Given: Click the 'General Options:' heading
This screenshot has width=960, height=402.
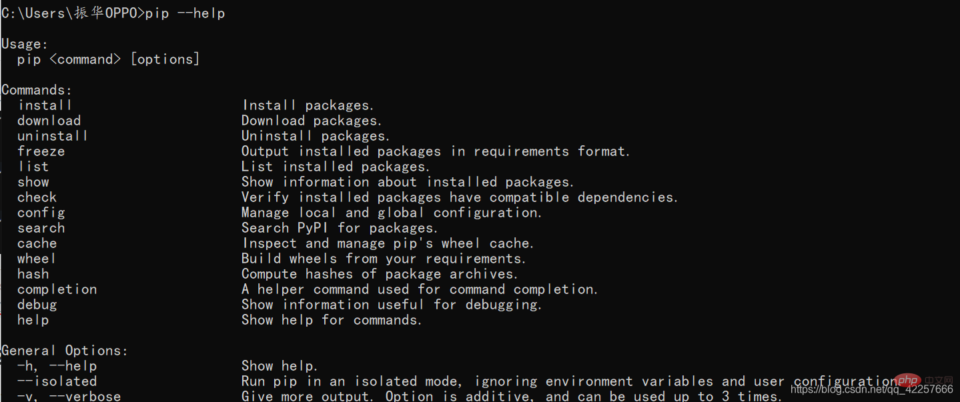Looking at the screenshot, I should click(65, 351).
